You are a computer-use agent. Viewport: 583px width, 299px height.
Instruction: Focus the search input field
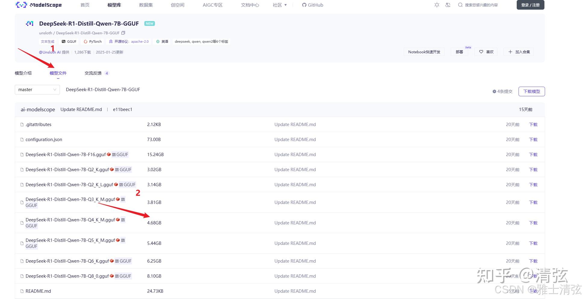481,5
